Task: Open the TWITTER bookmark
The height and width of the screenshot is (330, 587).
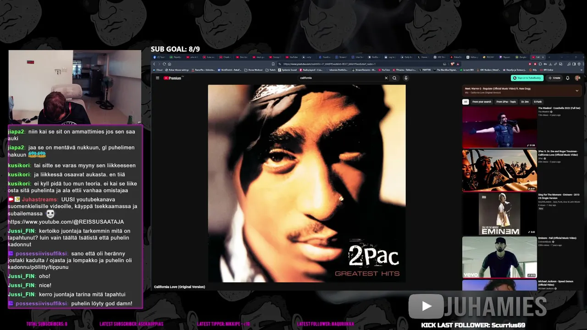Action: coord(425,70)
